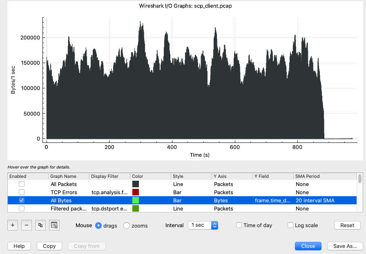Screen dimensions: 366x254
Task: Click the duplicate graph icon
Action: (x=40, y=225)
